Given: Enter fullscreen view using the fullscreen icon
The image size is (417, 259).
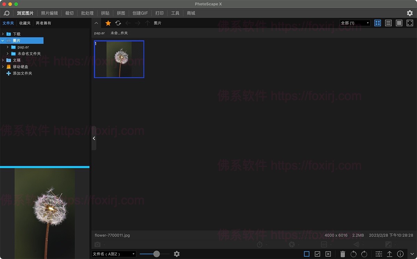Looking at the screenshot, I should click(x=410, y=23).
